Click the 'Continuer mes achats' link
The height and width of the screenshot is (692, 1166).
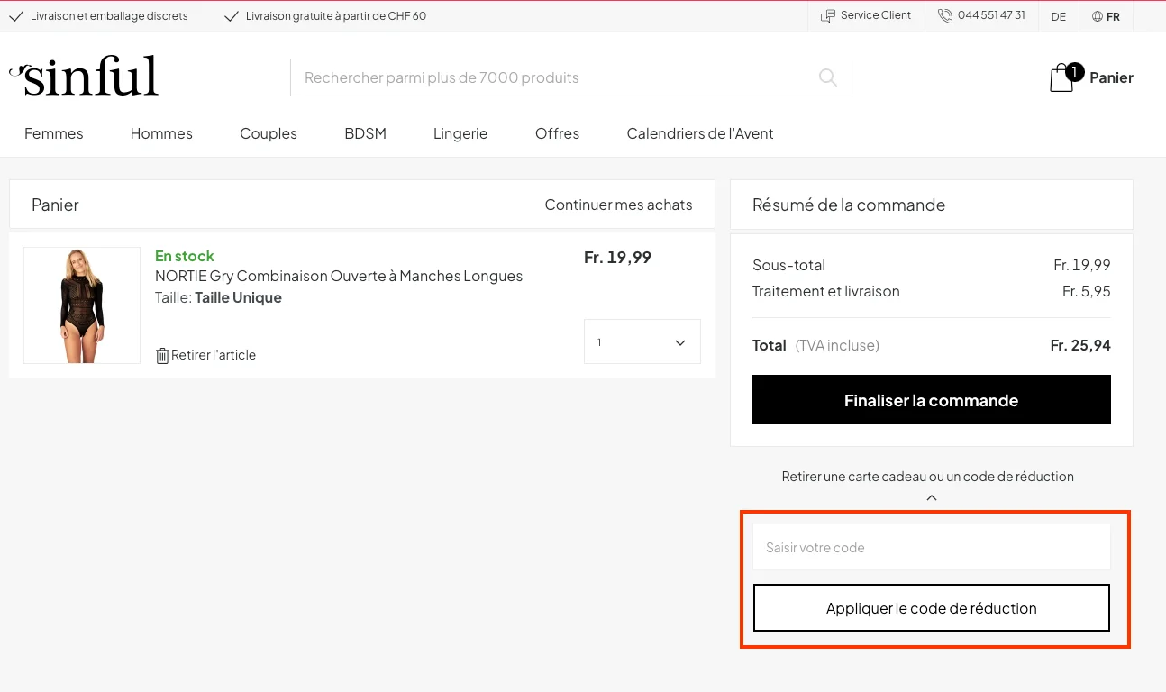coord(618,205)
